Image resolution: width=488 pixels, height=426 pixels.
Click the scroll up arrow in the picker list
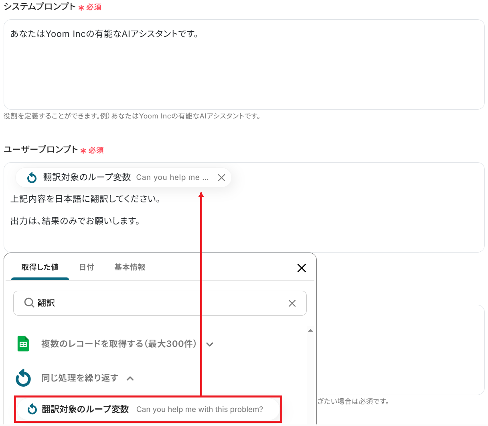tap(310, 330)
